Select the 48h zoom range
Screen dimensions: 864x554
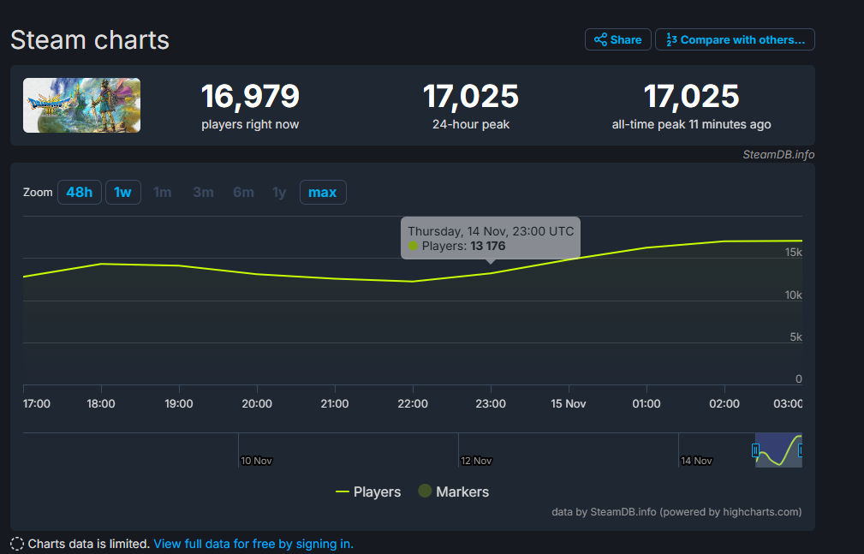[80, 193]
